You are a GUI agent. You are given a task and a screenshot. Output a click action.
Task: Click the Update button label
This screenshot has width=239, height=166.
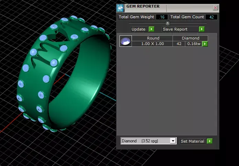pyautogui.click(x=139, y=29)
